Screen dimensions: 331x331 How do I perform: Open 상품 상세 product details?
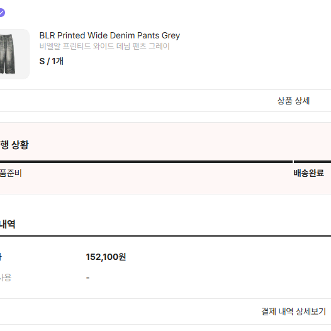[x=293, y=101]
